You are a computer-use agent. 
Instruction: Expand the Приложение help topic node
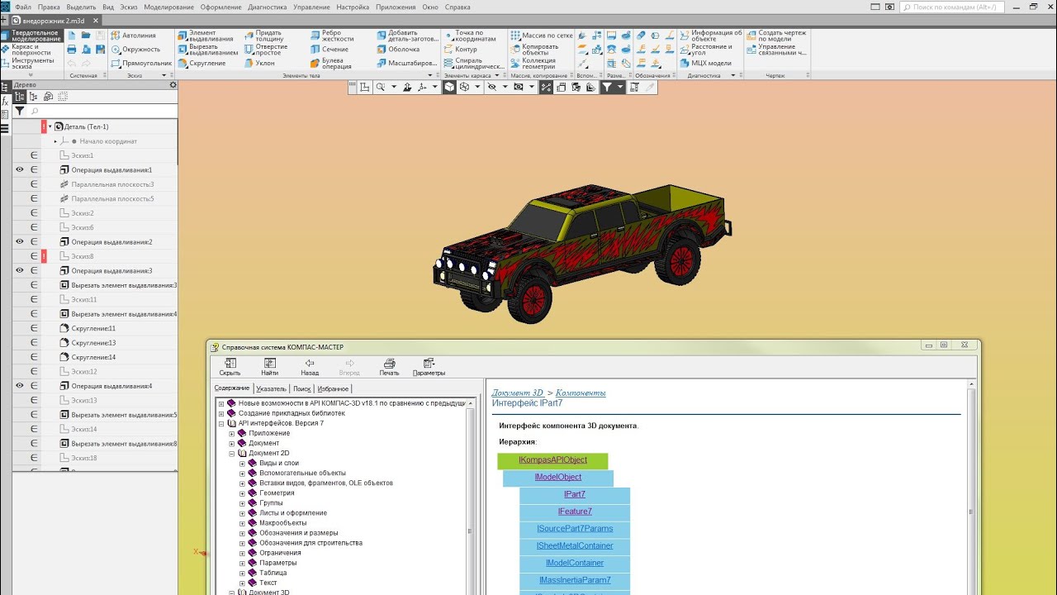[231, 433]
